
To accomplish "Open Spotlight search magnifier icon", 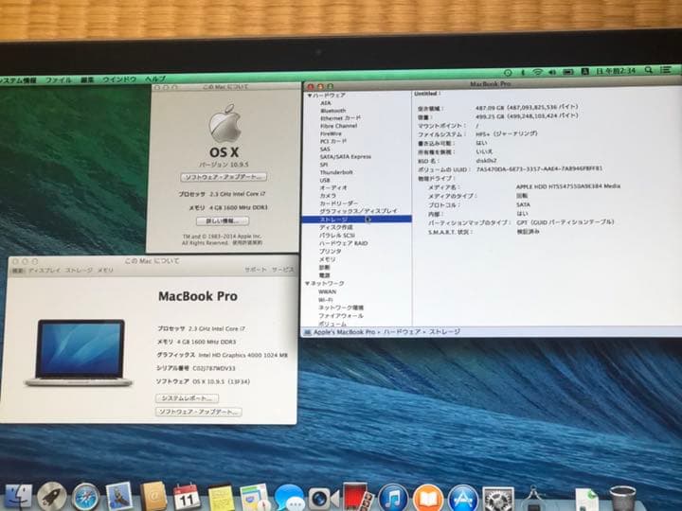I will [x=649, y=70].
